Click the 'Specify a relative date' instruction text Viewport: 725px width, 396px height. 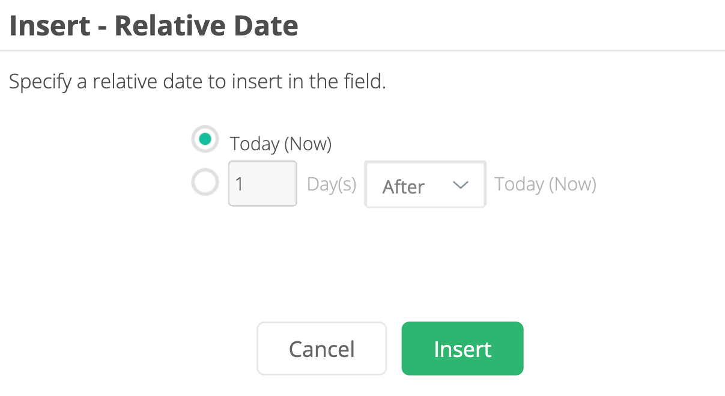(197, 82)
